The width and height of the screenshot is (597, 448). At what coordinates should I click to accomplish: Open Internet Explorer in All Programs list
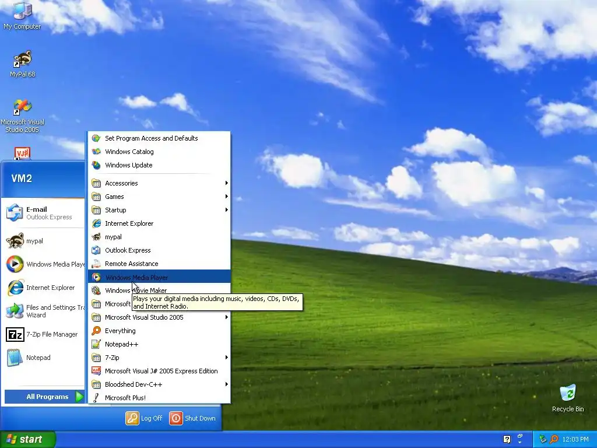(159, 223)
